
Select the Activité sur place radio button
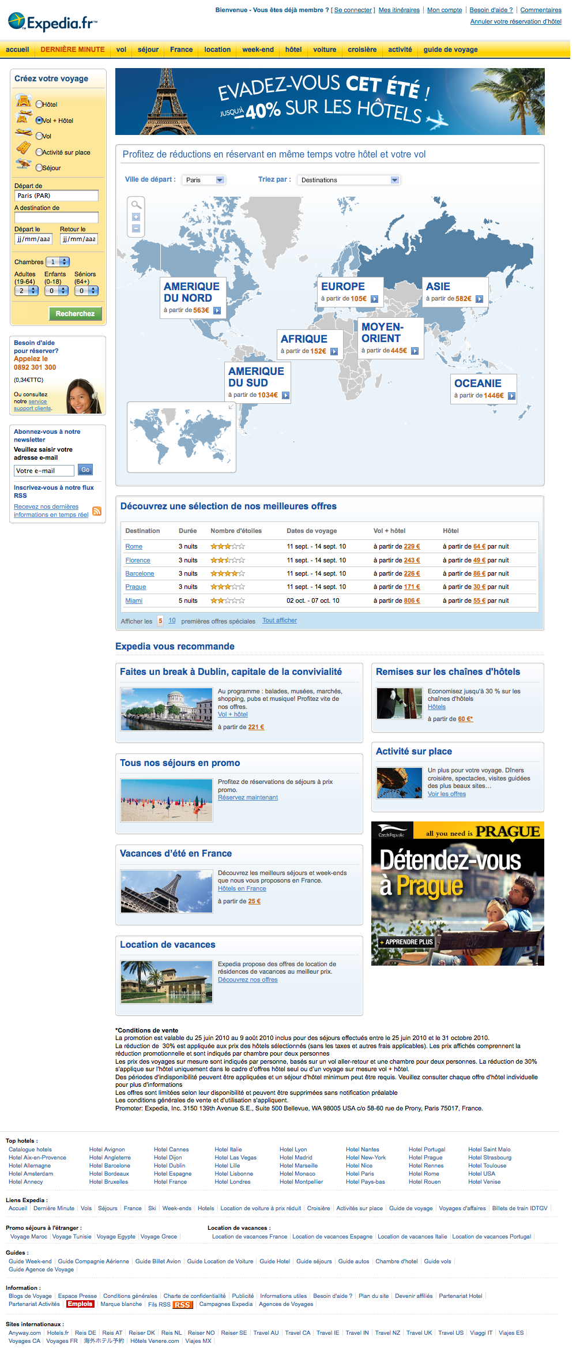pos(39,152)
